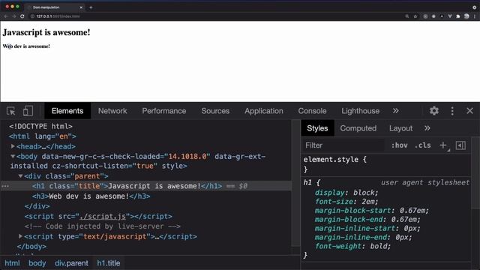The image size is (480, 270).
Task: Collapse the div class parent node
Action: (20, 176)
